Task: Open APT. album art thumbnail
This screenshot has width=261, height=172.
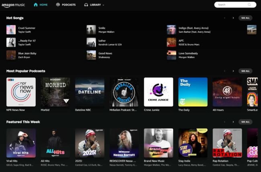Action: click(171, 42)
